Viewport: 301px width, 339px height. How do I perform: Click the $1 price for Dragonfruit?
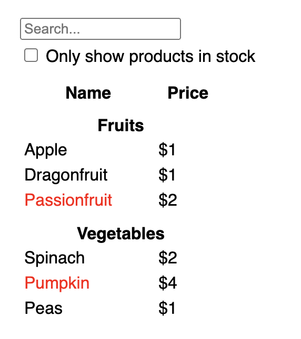(167, 175)
